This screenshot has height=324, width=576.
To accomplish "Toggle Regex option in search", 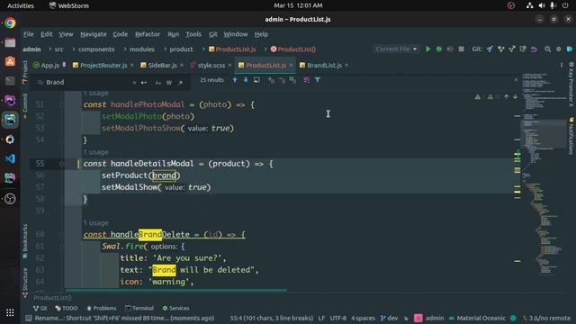I will tap(180, 83).
